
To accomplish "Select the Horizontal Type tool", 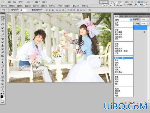I will (x=3, y=70).
